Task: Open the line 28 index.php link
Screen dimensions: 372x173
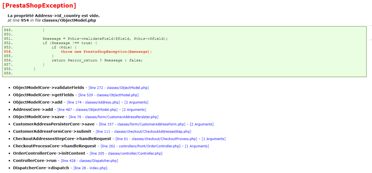Action: click(90, 168)
